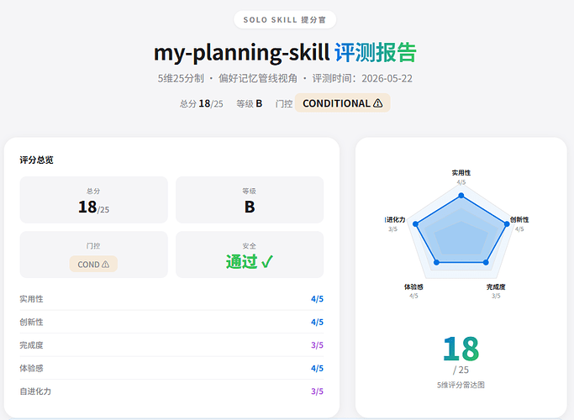Click the CONDITIONAL gate badge in header

click(x=343, y=103)
